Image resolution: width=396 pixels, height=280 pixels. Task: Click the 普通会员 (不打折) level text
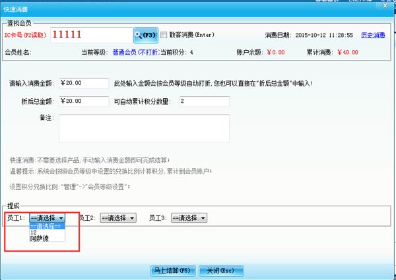click(136, 53)
